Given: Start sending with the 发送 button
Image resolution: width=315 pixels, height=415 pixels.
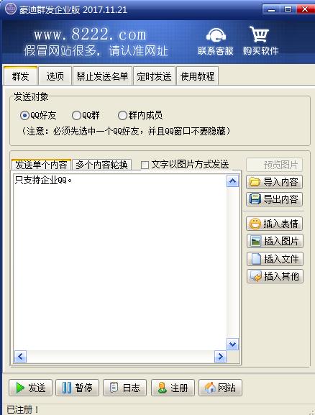Looking at the screenshot, I should (30, 388).
